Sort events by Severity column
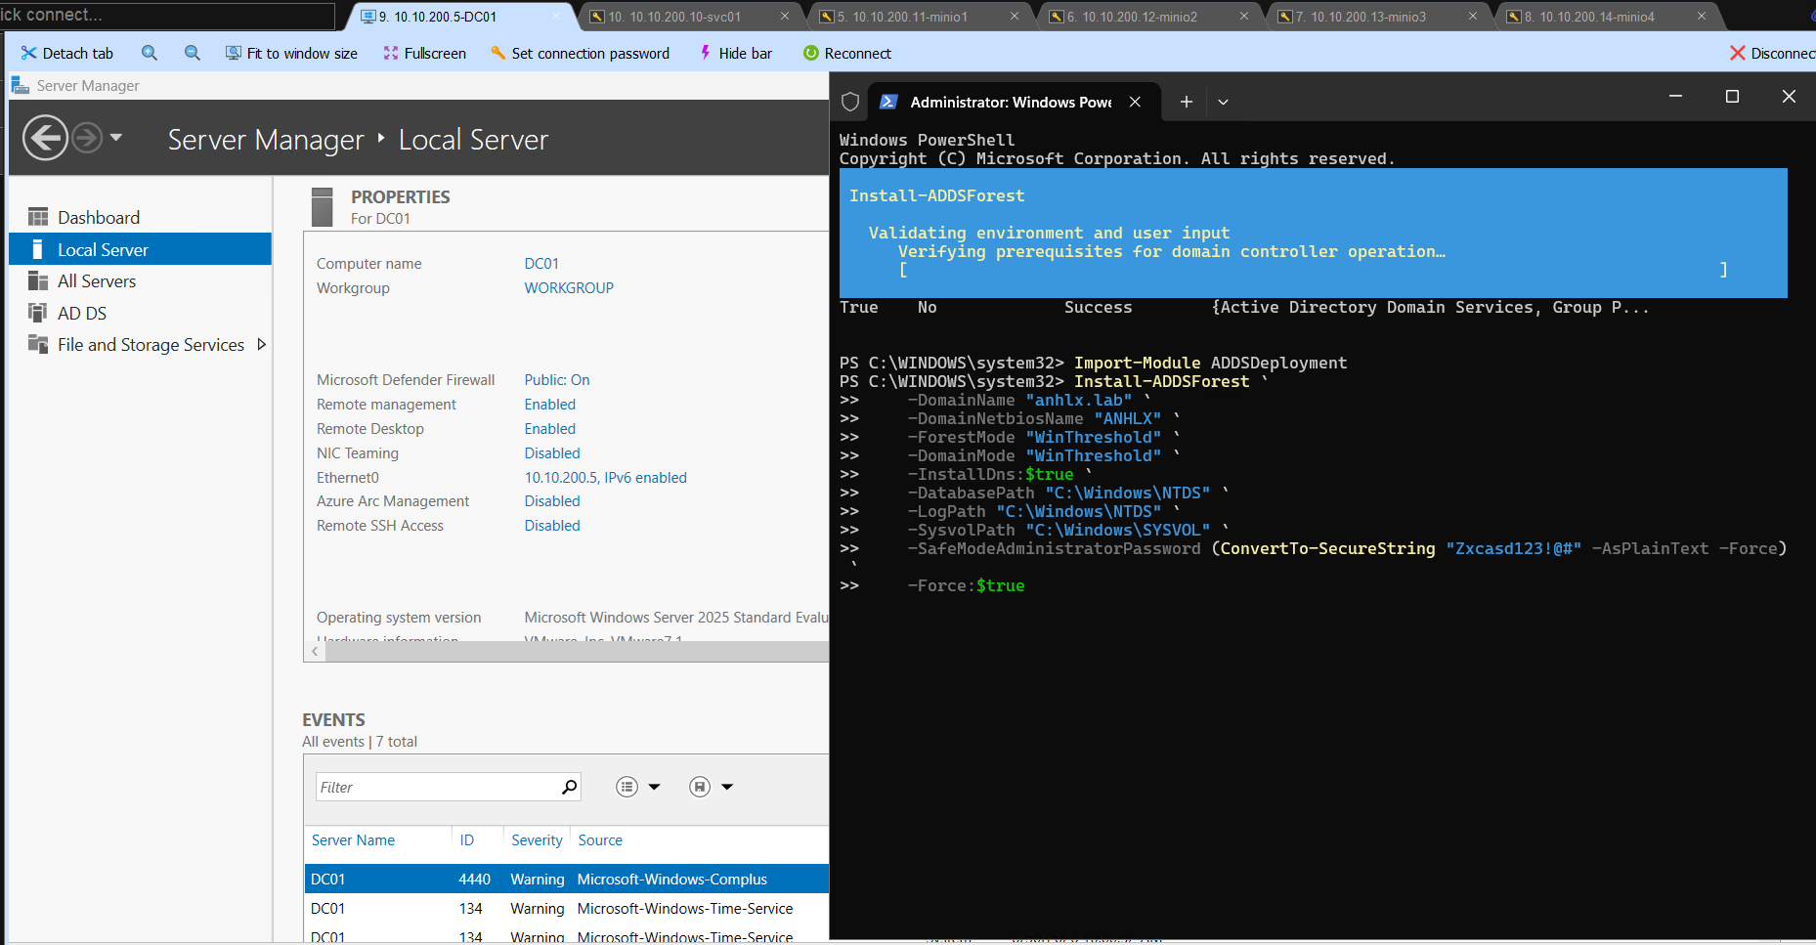Screen dimensions: 1816x945 (x=537, y=840)
